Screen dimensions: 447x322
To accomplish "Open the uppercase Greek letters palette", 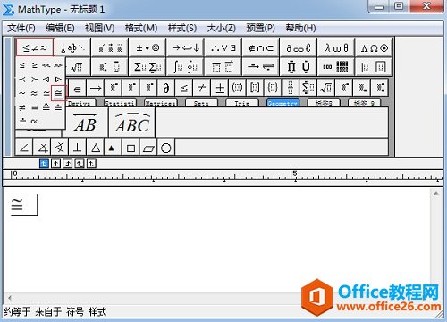I will [x=374, y=47].
